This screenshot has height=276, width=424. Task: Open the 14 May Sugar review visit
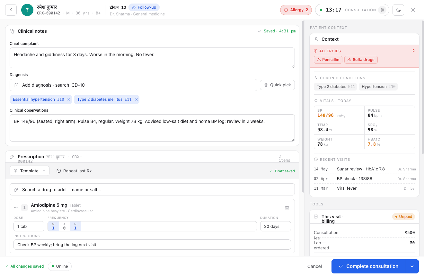[x=365, y=169]
